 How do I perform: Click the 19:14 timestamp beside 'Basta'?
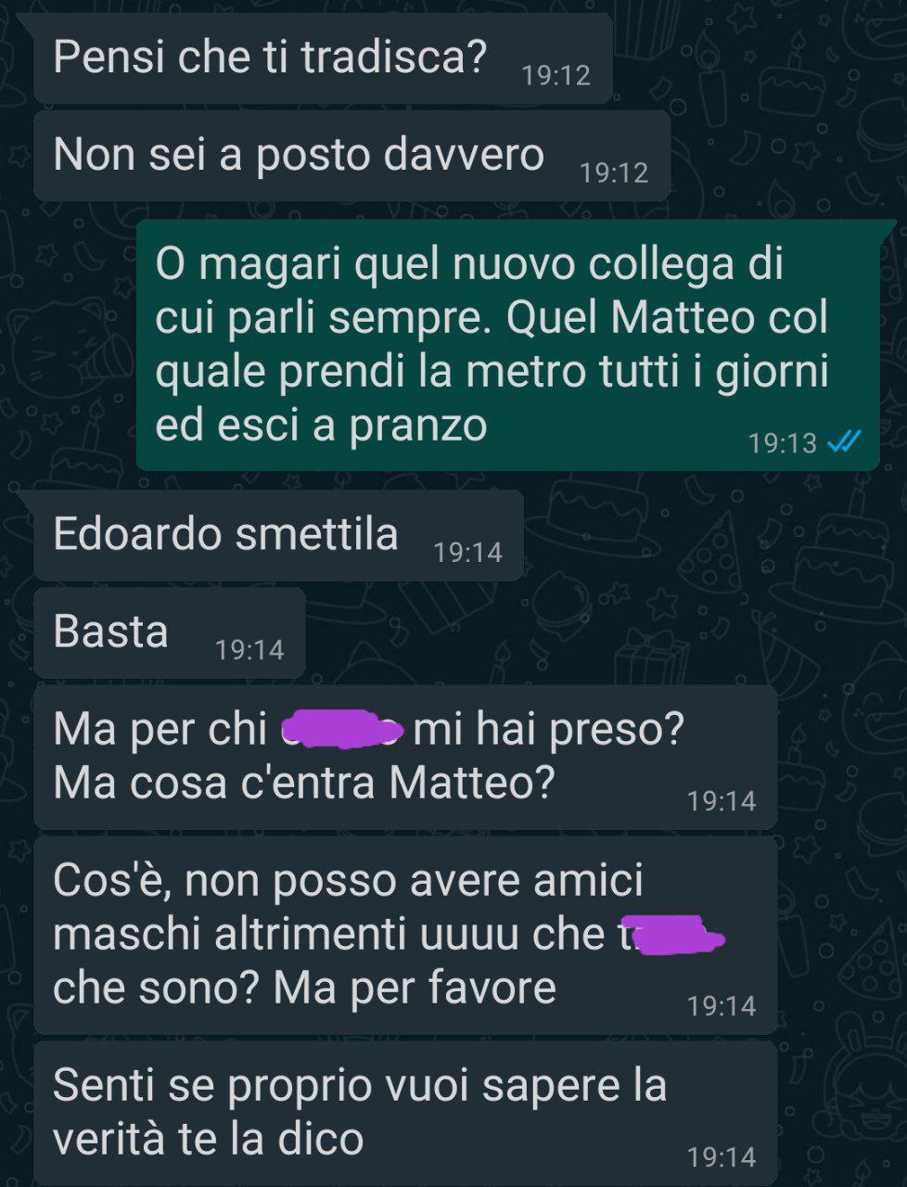(249, 650)
